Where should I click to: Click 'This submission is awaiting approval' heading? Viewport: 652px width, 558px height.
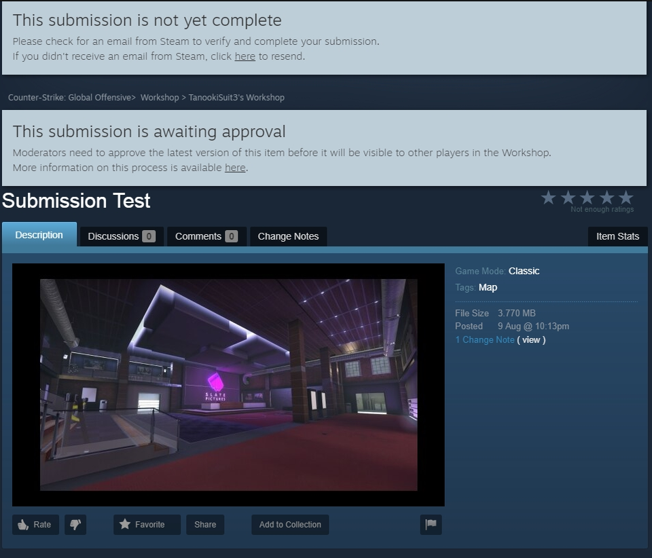(149, 132)
